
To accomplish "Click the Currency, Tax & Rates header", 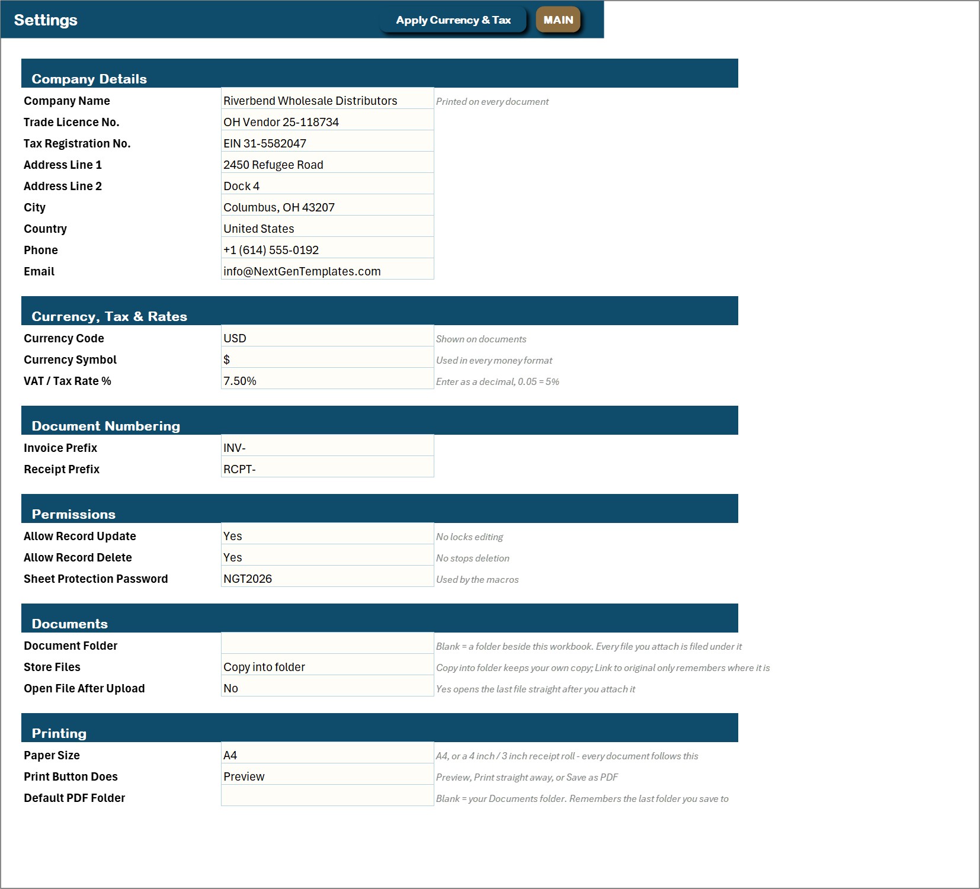I will (x=379, y=311).
